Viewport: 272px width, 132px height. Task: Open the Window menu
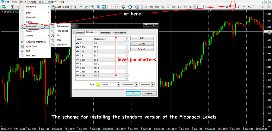tap(52, 2)
